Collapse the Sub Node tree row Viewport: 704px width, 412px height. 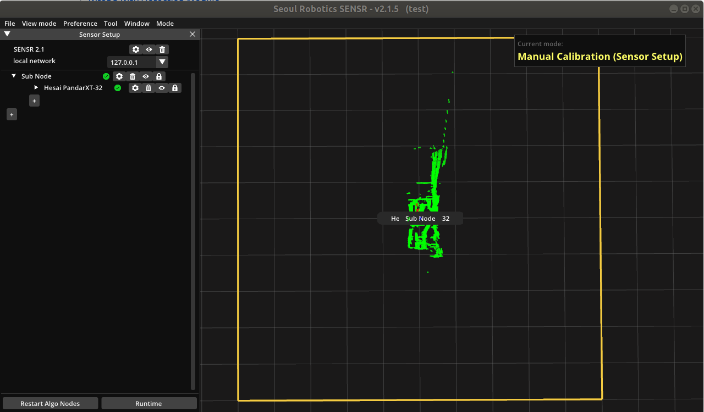pyautogui.click(x=14, y=76)
